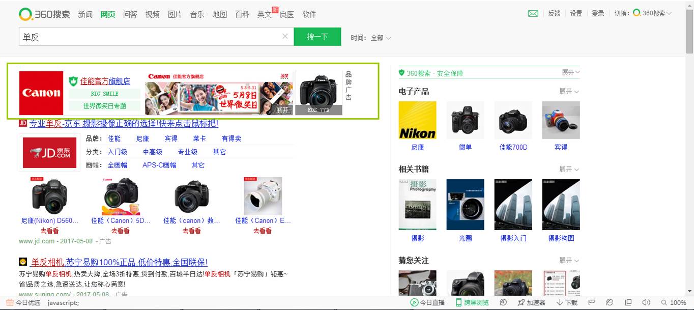The width and height of the screenshot is (694, 310).
Task: Switch to the 视频 video search tab
Action: [152, 14]
